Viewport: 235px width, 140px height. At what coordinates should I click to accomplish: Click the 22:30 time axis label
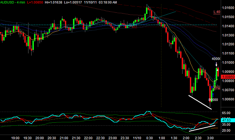[100, 138]
